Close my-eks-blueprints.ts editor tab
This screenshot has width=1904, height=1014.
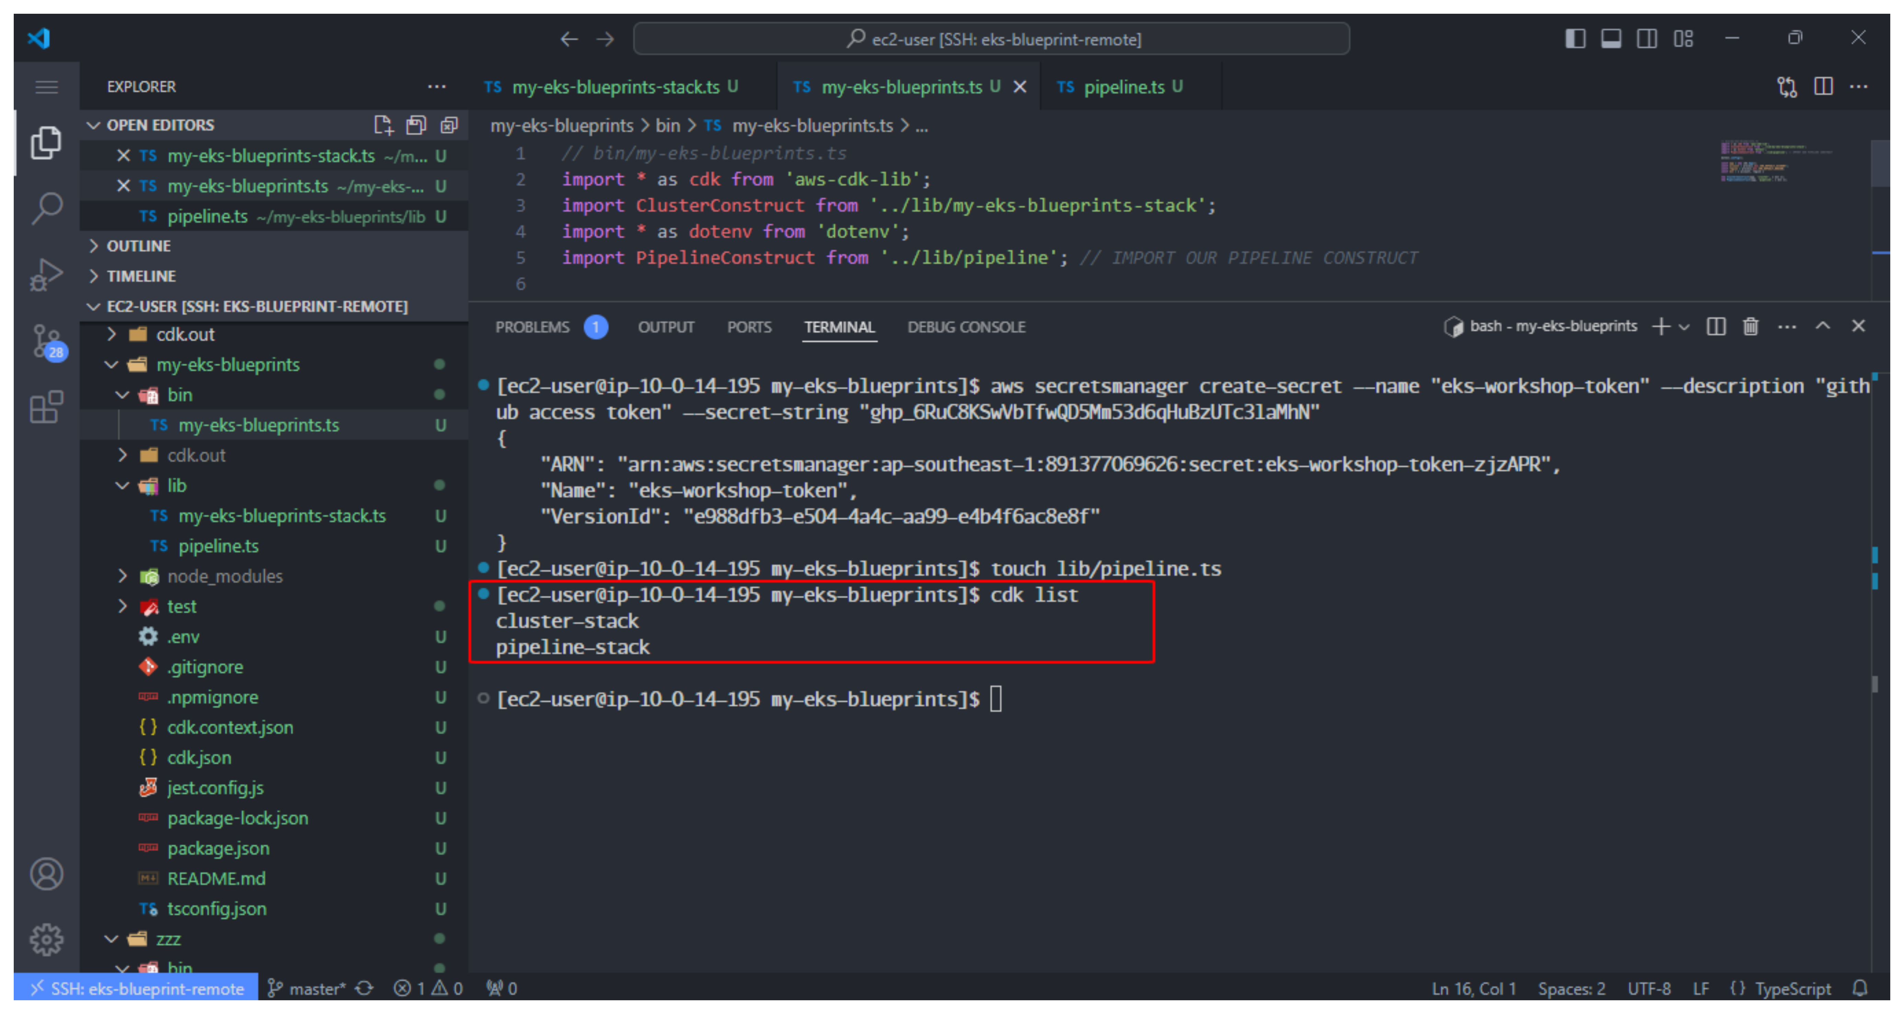click(x=1019, y=87)
